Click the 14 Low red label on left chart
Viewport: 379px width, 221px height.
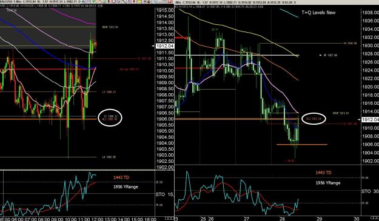129,70
